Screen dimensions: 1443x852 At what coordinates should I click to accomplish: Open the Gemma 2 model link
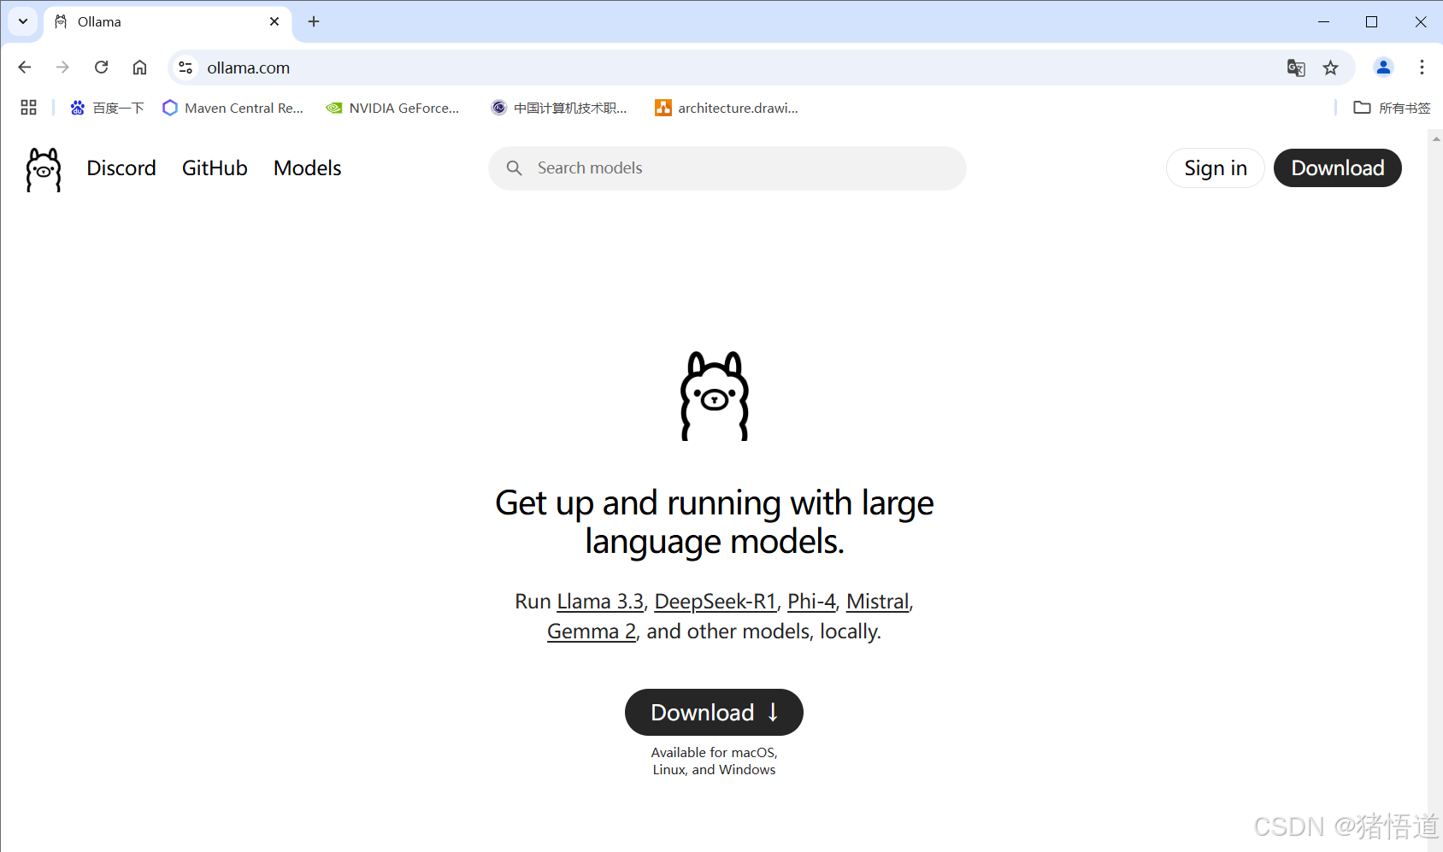[x=592, y=632]
